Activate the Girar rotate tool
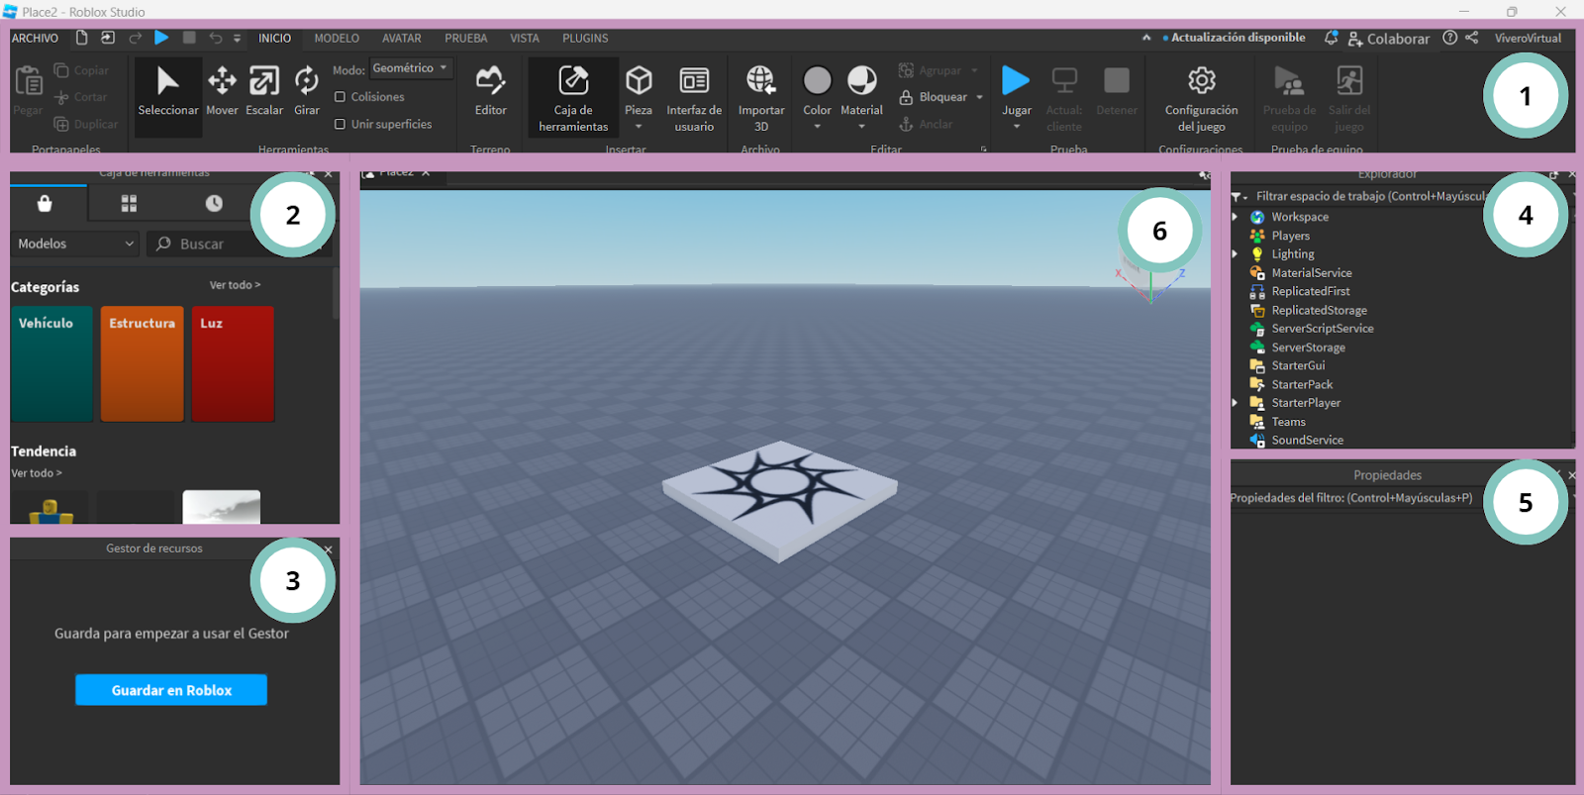Image resolution: width=1584 pixels, height=795 pixels. click(307, 90)
